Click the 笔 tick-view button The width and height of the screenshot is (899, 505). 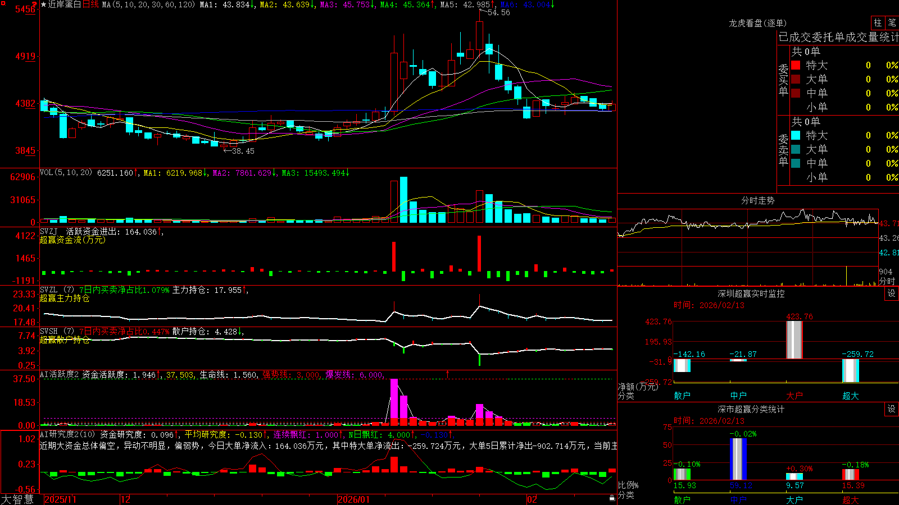click(892, 23)
